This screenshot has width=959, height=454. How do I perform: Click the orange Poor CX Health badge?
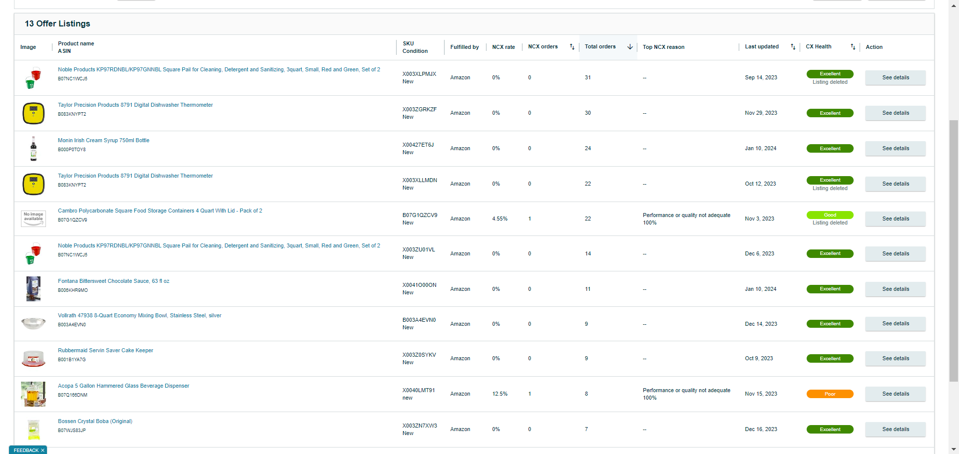coord(830,394)
